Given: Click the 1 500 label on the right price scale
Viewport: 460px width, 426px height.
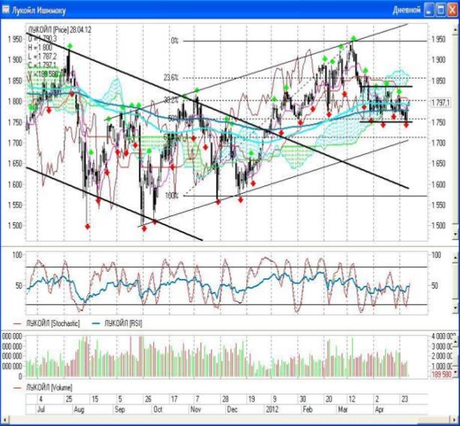Looking at the screenshot, I should click(438, 226).
